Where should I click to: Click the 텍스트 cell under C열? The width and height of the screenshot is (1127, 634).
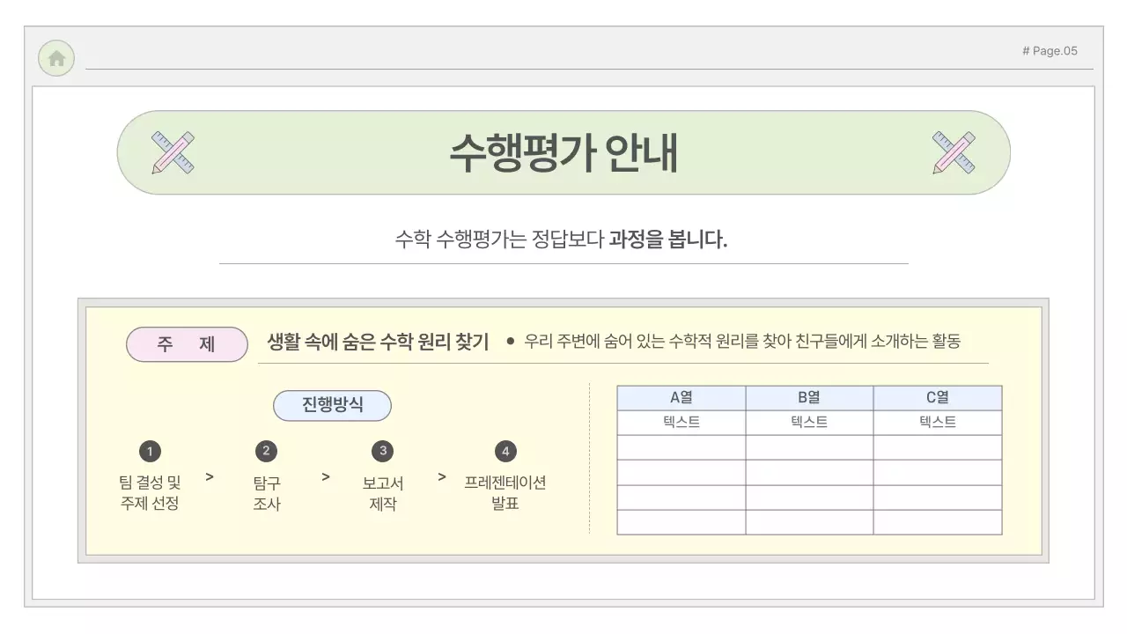(936, 422)
